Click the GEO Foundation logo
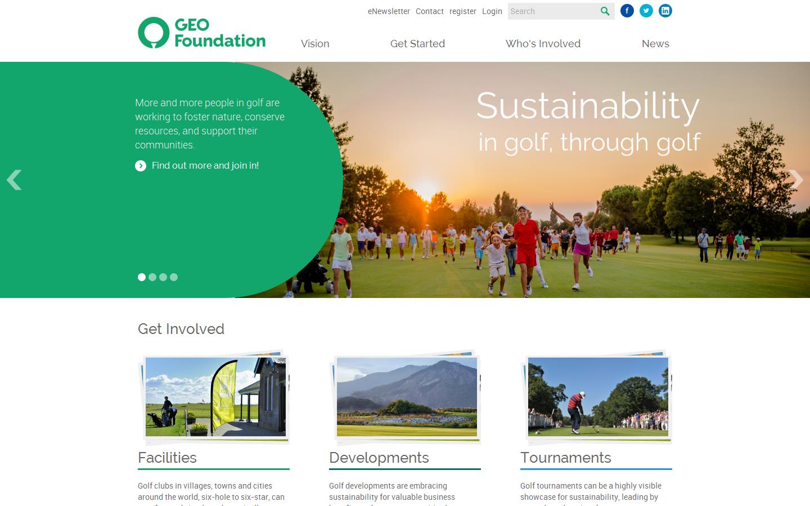Viewport: 810px width, 506px height. tap(201, 32)
